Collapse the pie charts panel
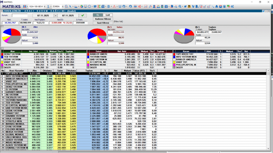The image size is (273, 153). pyautogui.click(x=2, y=26)
